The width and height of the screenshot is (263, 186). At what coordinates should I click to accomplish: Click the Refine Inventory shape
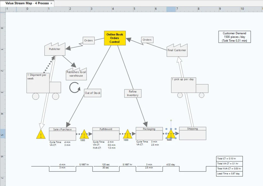pyautogui.click(x=132, y=93)
